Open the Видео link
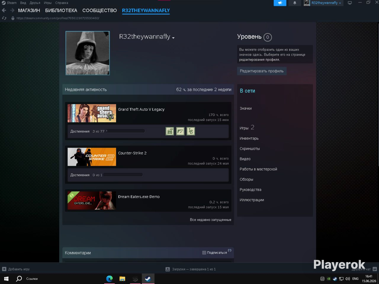This screenshot has height=284, width=379. coord(245,159)
